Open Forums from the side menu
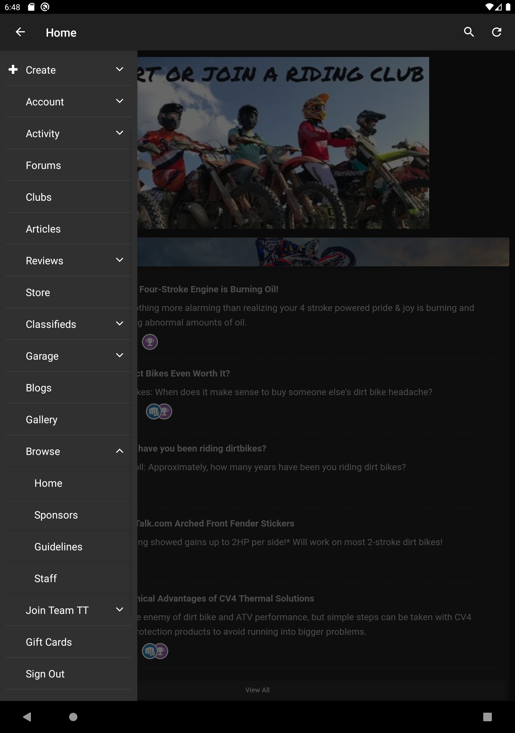Viewport: 515px width, 733px height. tap(69, 165)
